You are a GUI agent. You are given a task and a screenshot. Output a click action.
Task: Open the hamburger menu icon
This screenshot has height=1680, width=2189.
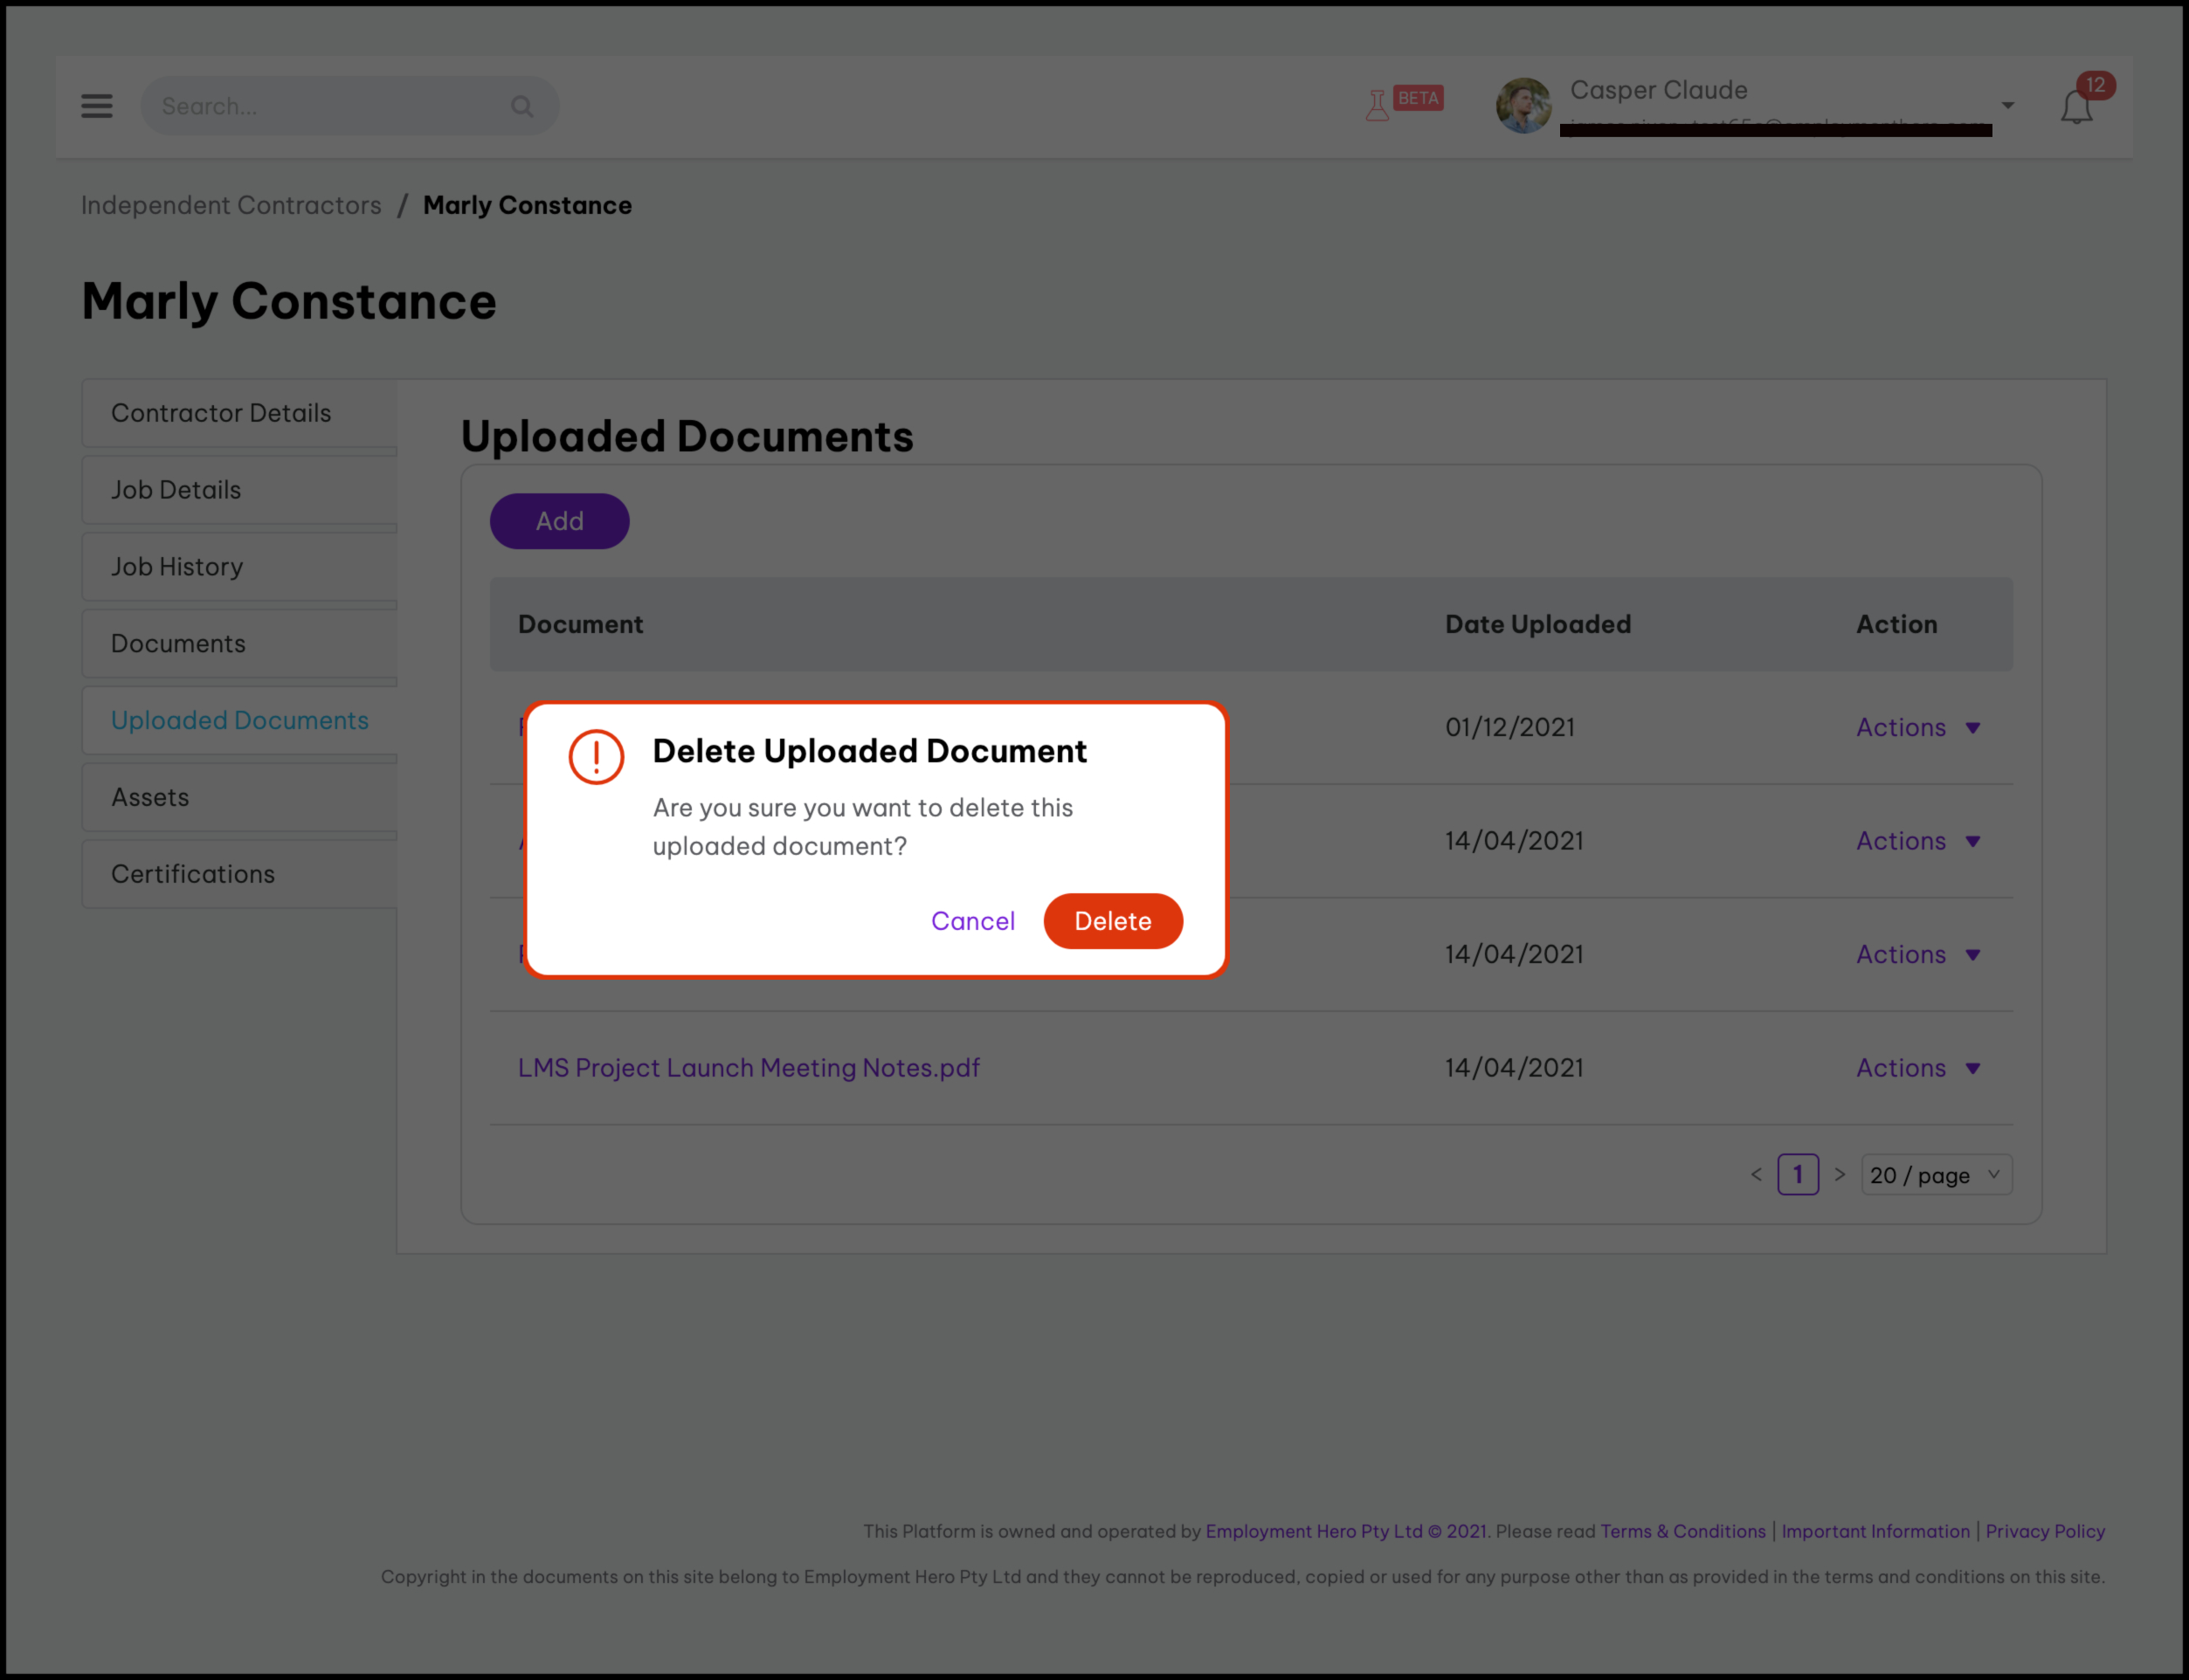point(97,106)
